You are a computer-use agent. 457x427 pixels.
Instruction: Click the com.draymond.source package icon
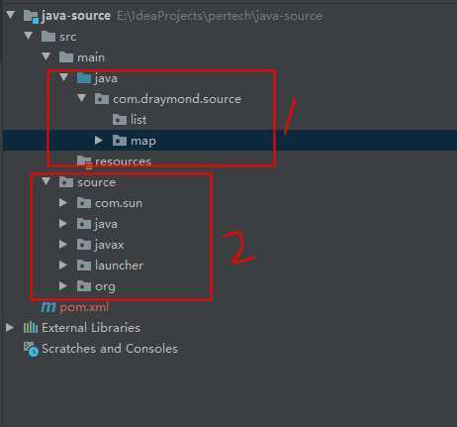point(102,99)
